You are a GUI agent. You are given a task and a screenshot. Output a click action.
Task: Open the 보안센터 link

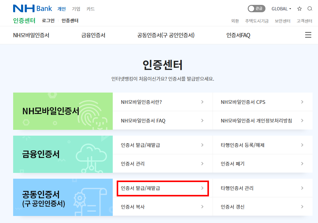283,21
